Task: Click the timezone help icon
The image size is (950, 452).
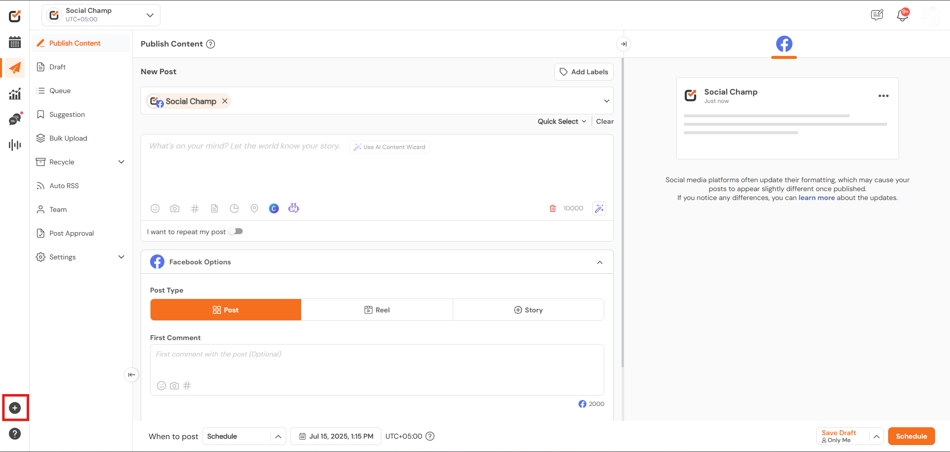Action: point(430,436)
